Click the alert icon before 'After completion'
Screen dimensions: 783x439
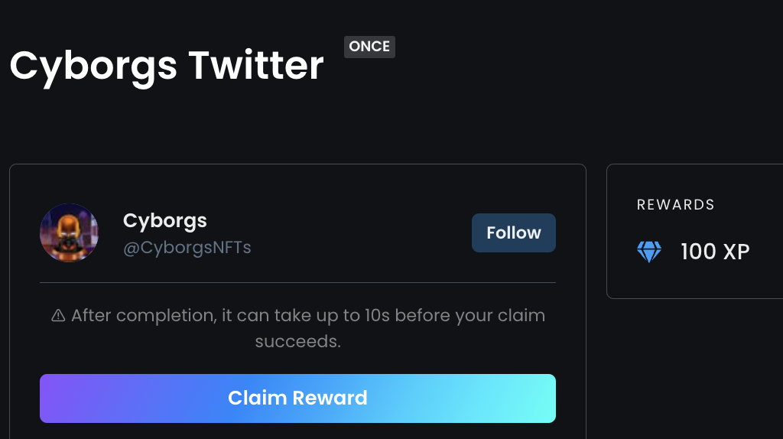(58, 316)
